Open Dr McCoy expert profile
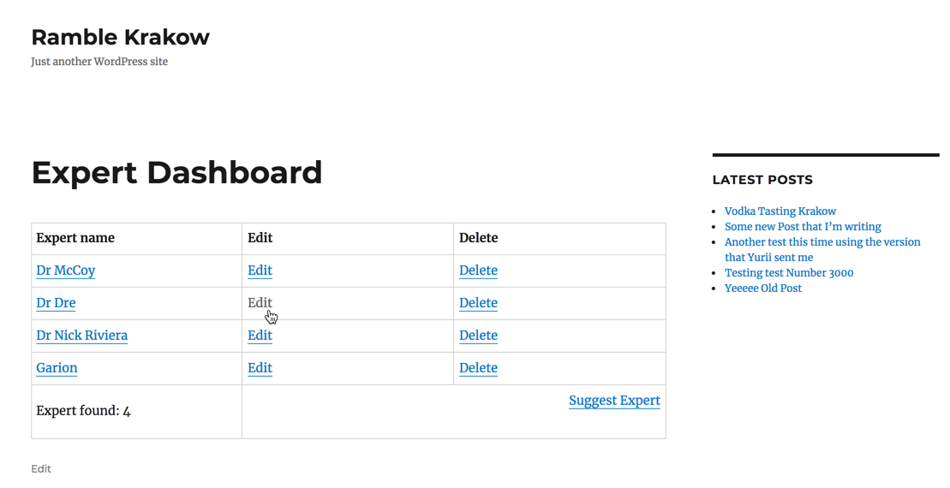 click(65, 271)
